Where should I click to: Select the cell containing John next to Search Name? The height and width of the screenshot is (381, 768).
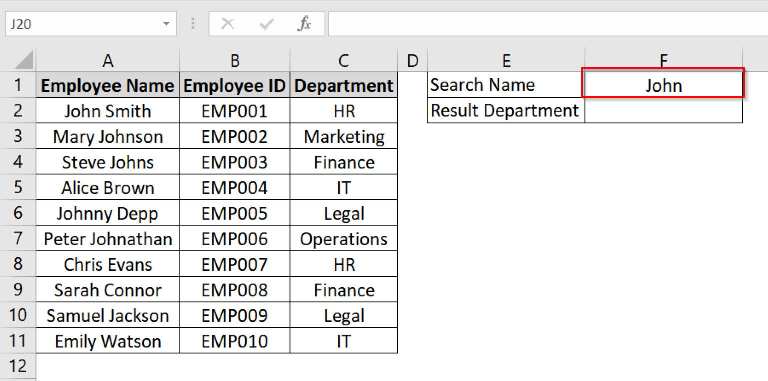pyautogui.click(x=663, y=85)
